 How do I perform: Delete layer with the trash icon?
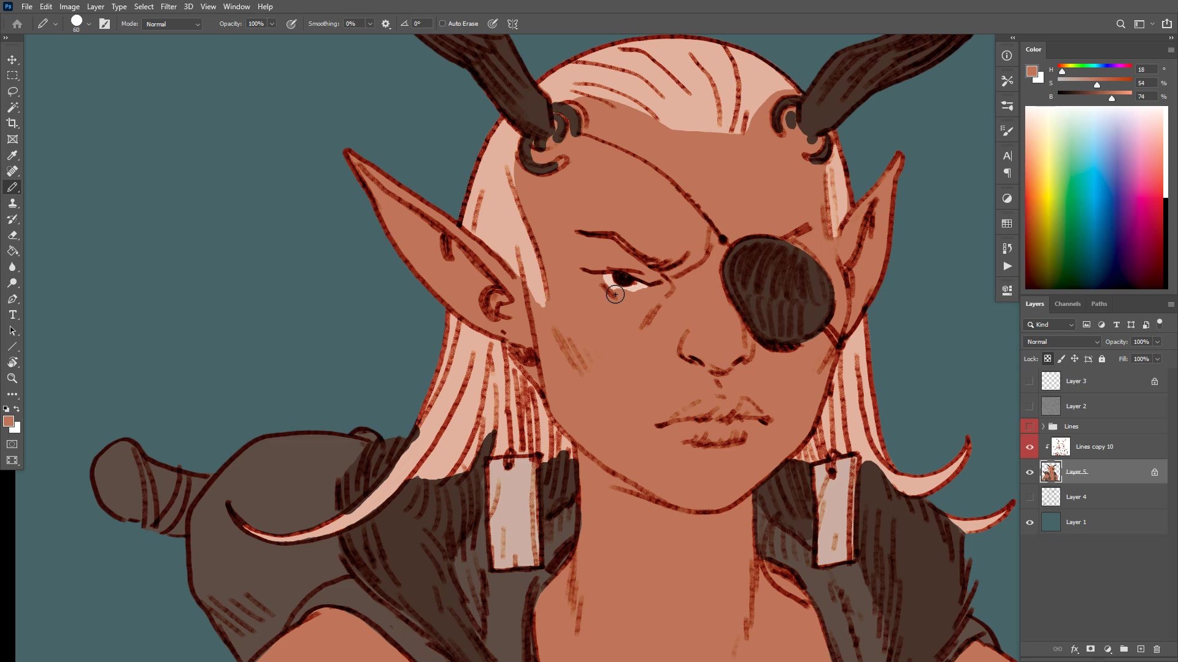click(x=1157, y=649)
